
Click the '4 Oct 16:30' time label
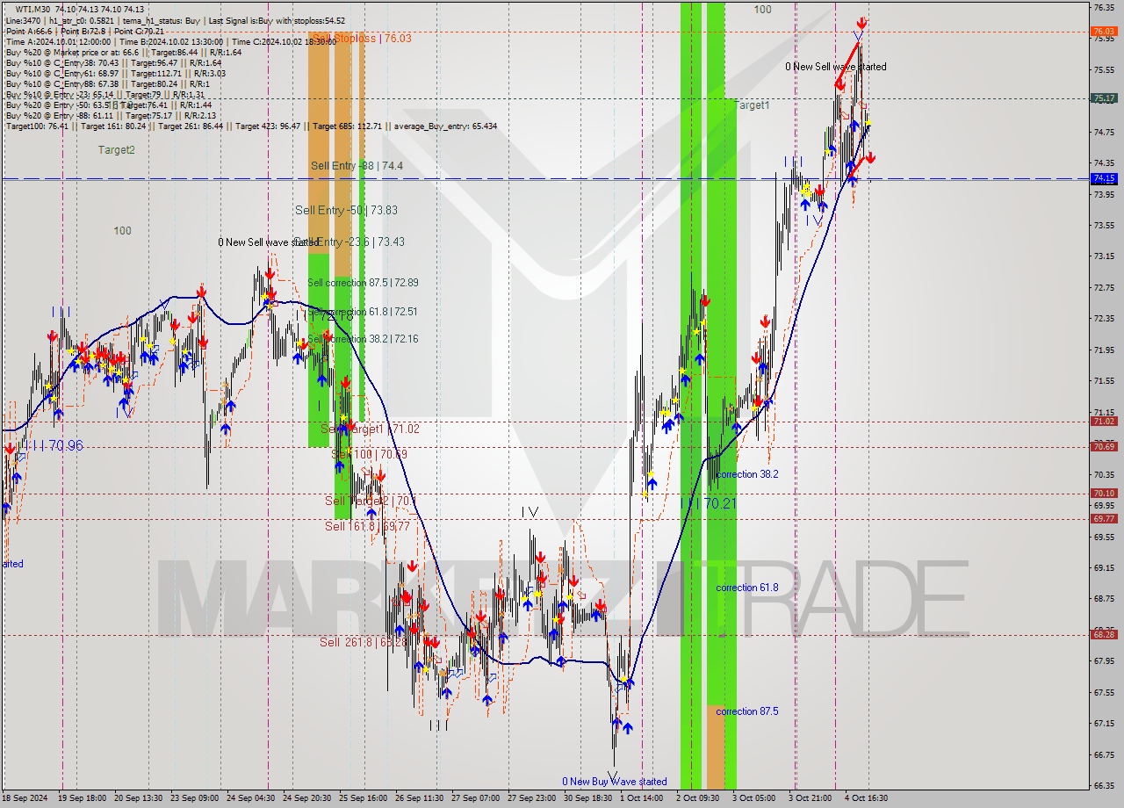point(867,798)
